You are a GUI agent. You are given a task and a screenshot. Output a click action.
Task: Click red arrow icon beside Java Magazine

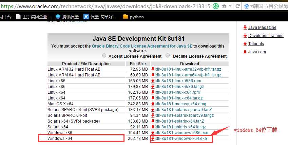[x=245, y=28]
